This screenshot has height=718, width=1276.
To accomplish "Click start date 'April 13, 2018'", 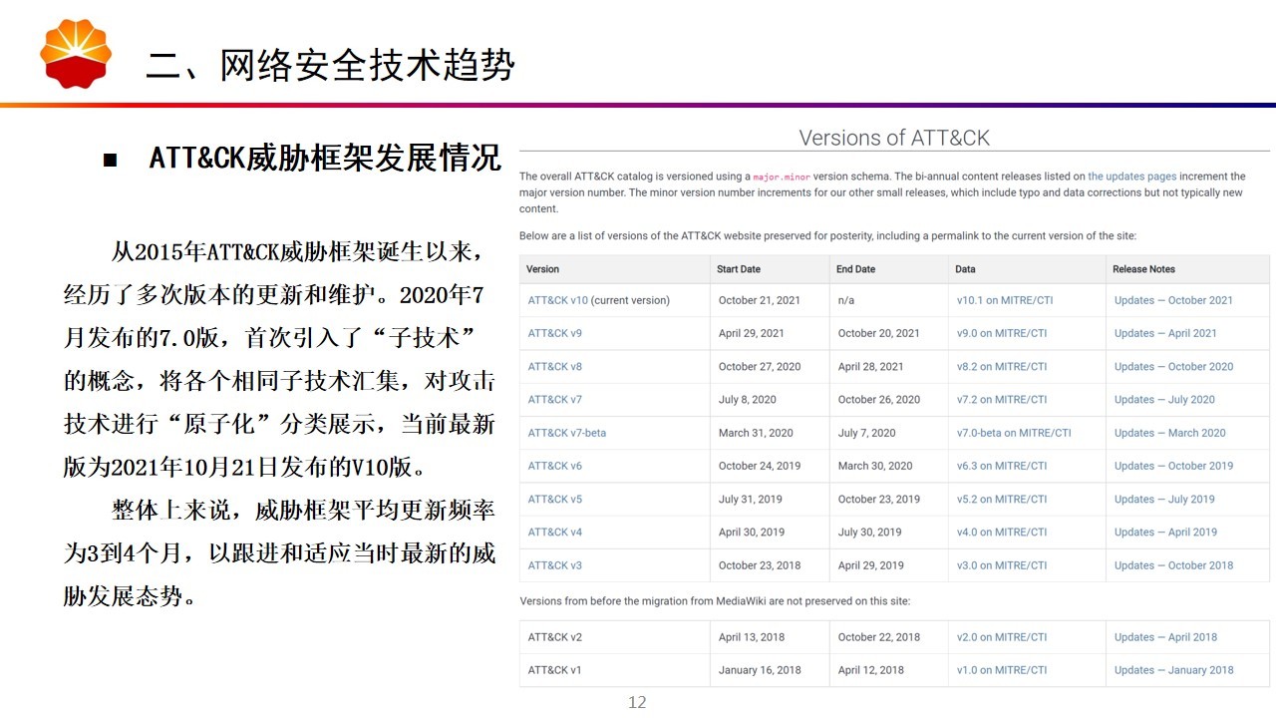I will pyautogui.click(x=752, y=637).
